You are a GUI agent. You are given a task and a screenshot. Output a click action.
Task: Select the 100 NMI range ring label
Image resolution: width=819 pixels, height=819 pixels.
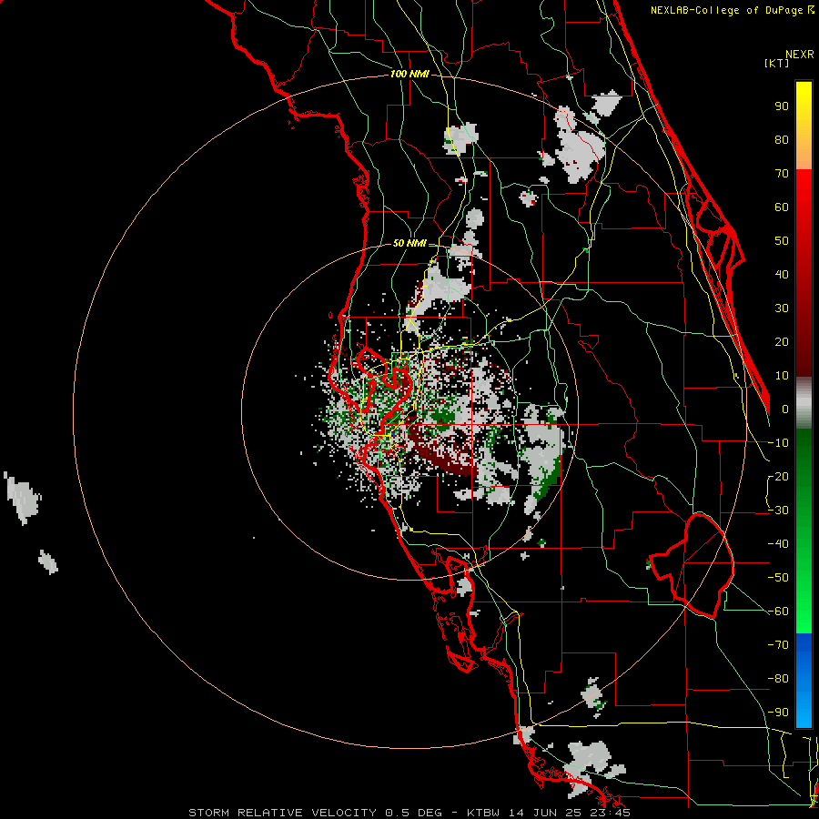pos(409,75)
